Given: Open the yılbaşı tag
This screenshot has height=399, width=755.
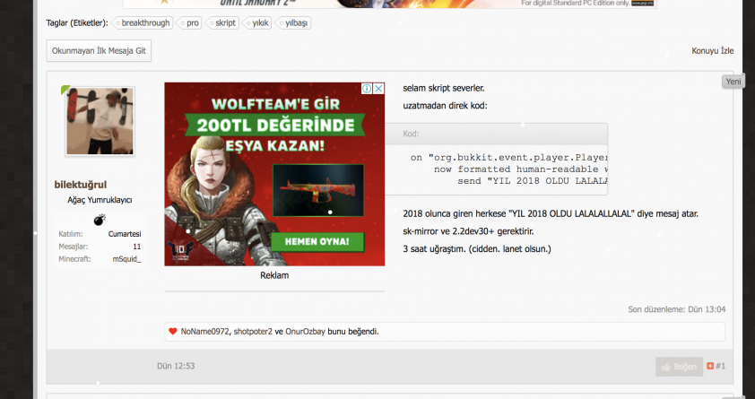Looking at the screenshot, I should pos(292,23).
